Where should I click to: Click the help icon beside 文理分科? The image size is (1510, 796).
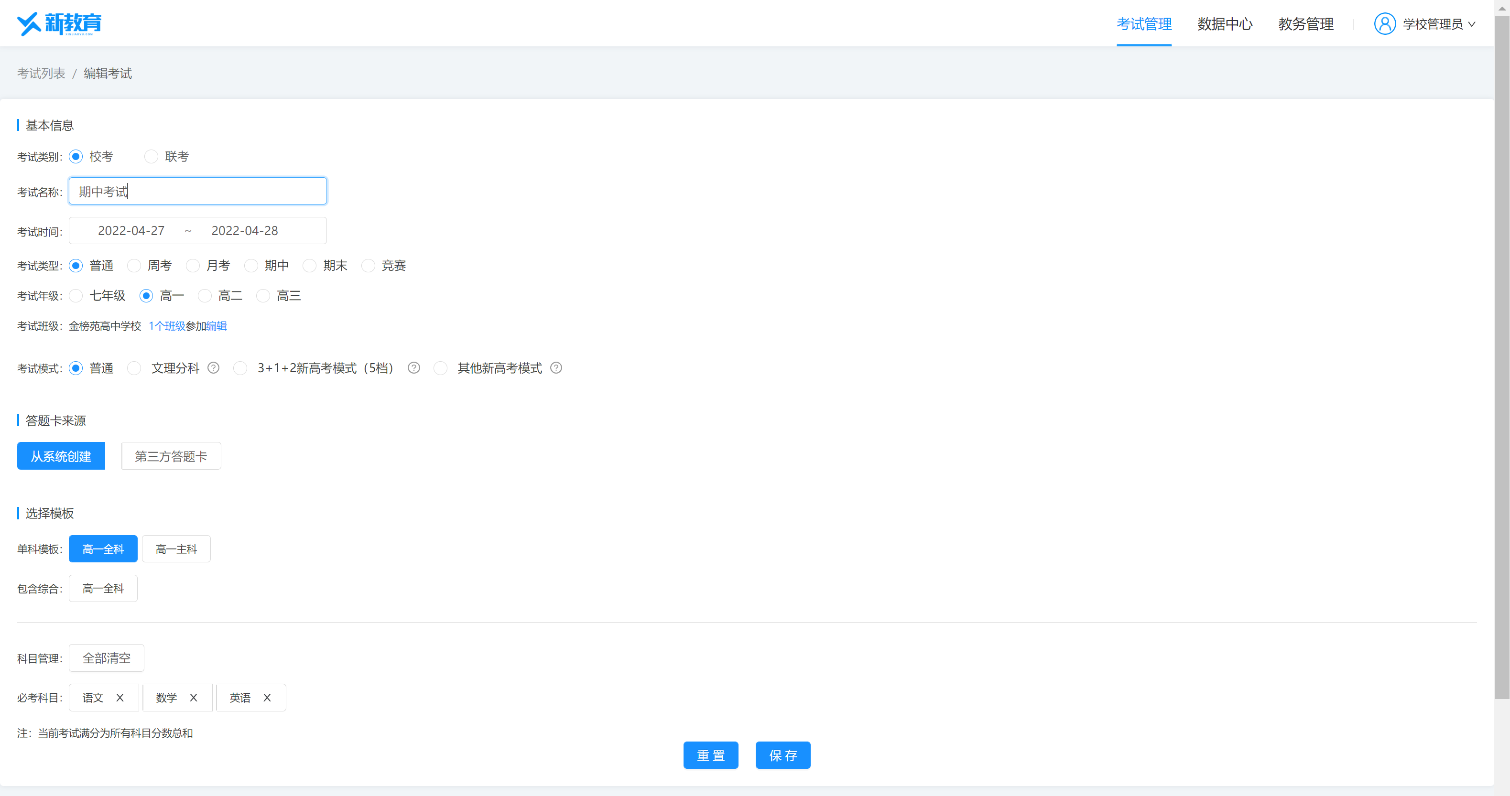[213, 368]
